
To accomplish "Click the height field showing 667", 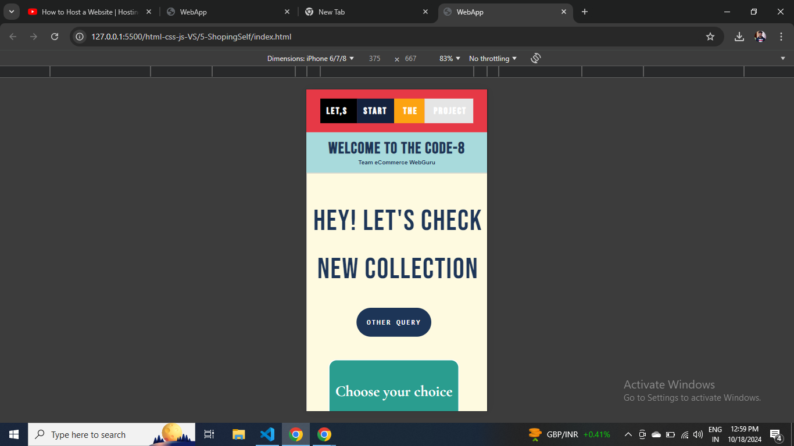I will tap(411, 59).
